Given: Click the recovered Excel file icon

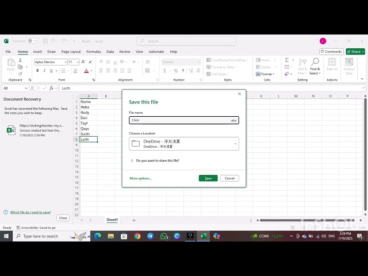Looking at the screenshot, I should tap(11, 131).
